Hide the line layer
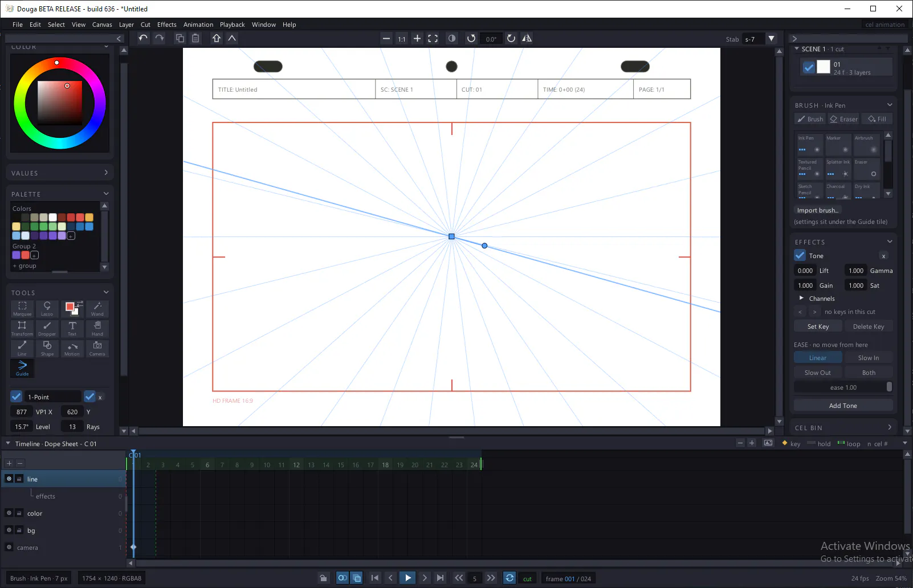 [x=9, y=479]
